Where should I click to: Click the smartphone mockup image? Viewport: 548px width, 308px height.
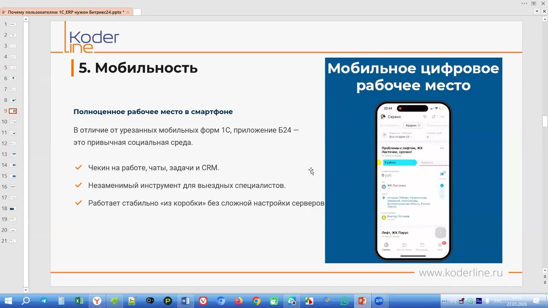413,181
